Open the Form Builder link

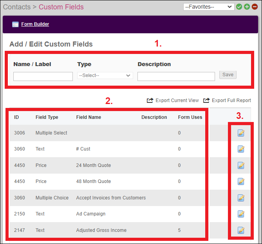pos(35,24)
